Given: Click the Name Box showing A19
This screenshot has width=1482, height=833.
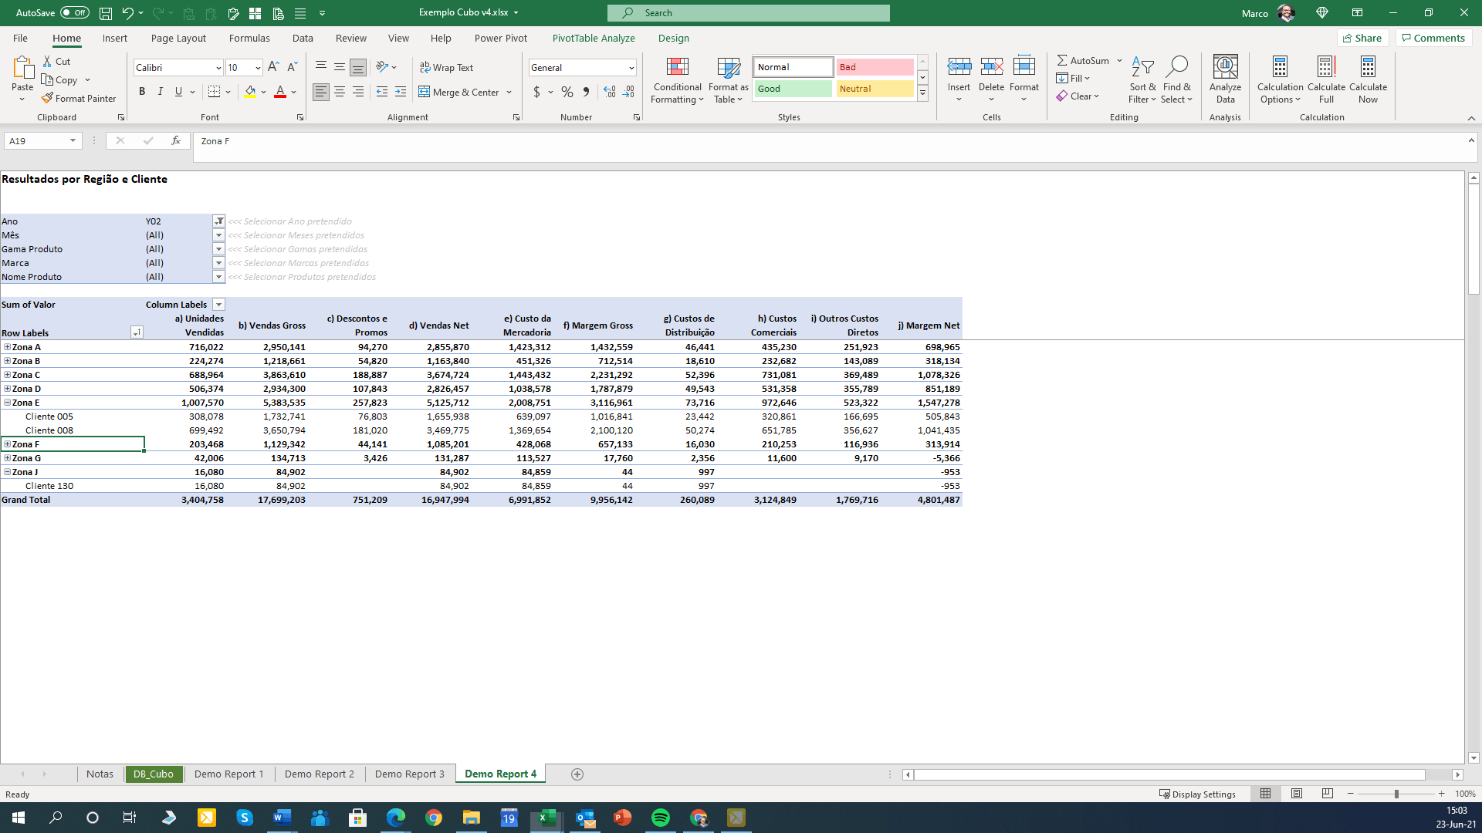Looking at the screenshot, I should [35, 141].
